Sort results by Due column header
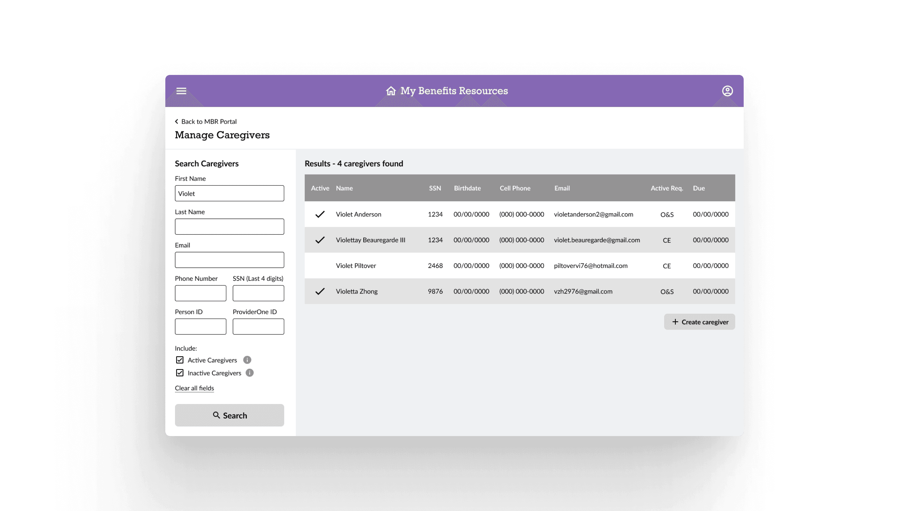This screenshot has width=909, height=511. (699, 188)
